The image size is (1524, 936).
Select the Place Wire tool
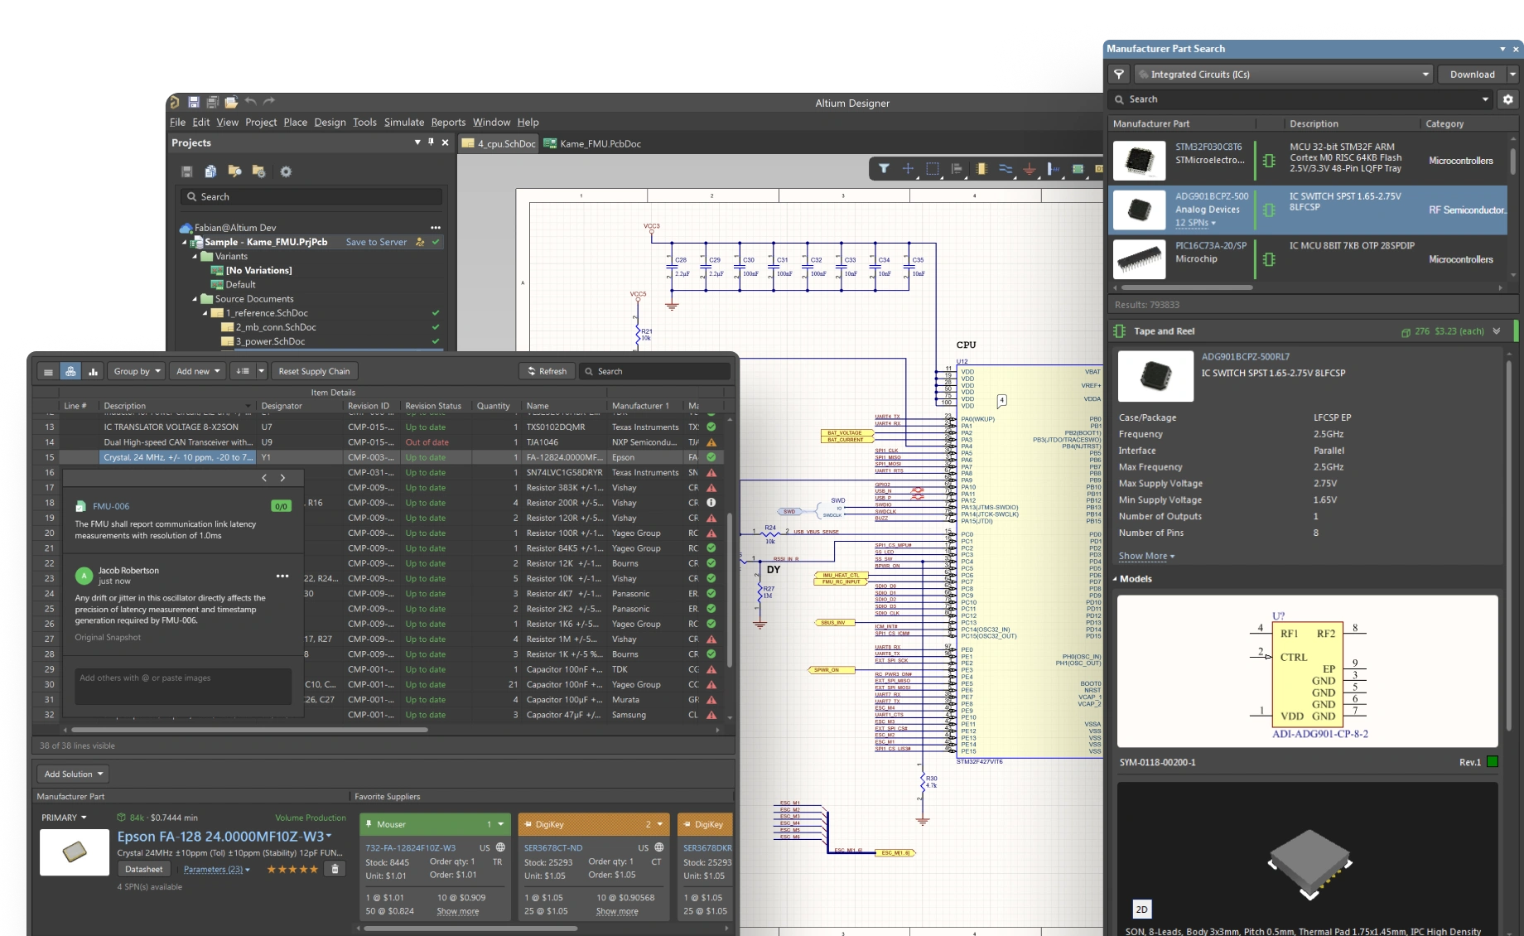[1006, 169]
